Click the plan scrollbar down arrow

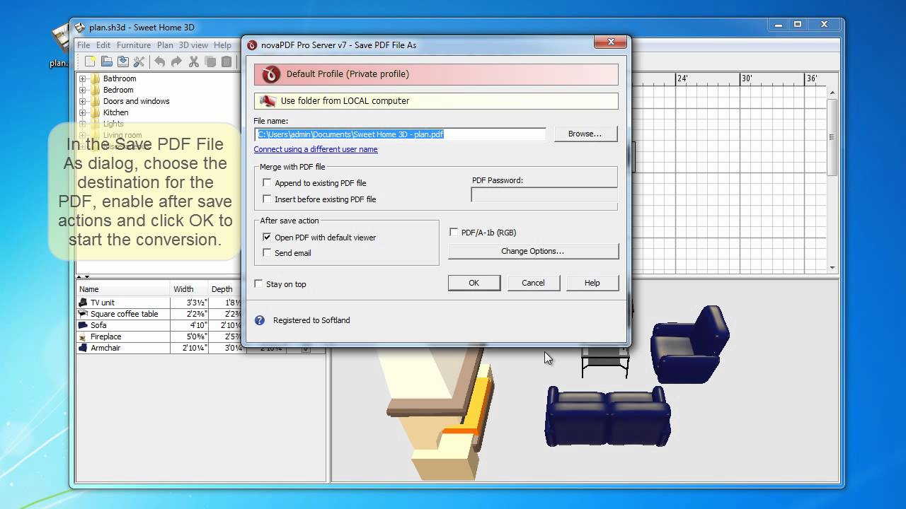(x=832, y=268)
